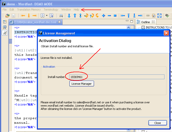
Task: Click the blue up arrow previous segment icon
Action: 75,16
